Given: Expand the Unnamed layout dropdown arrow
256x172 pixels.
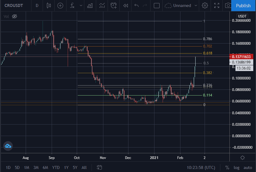Looking at the screenshot, I should pos(196,5).
